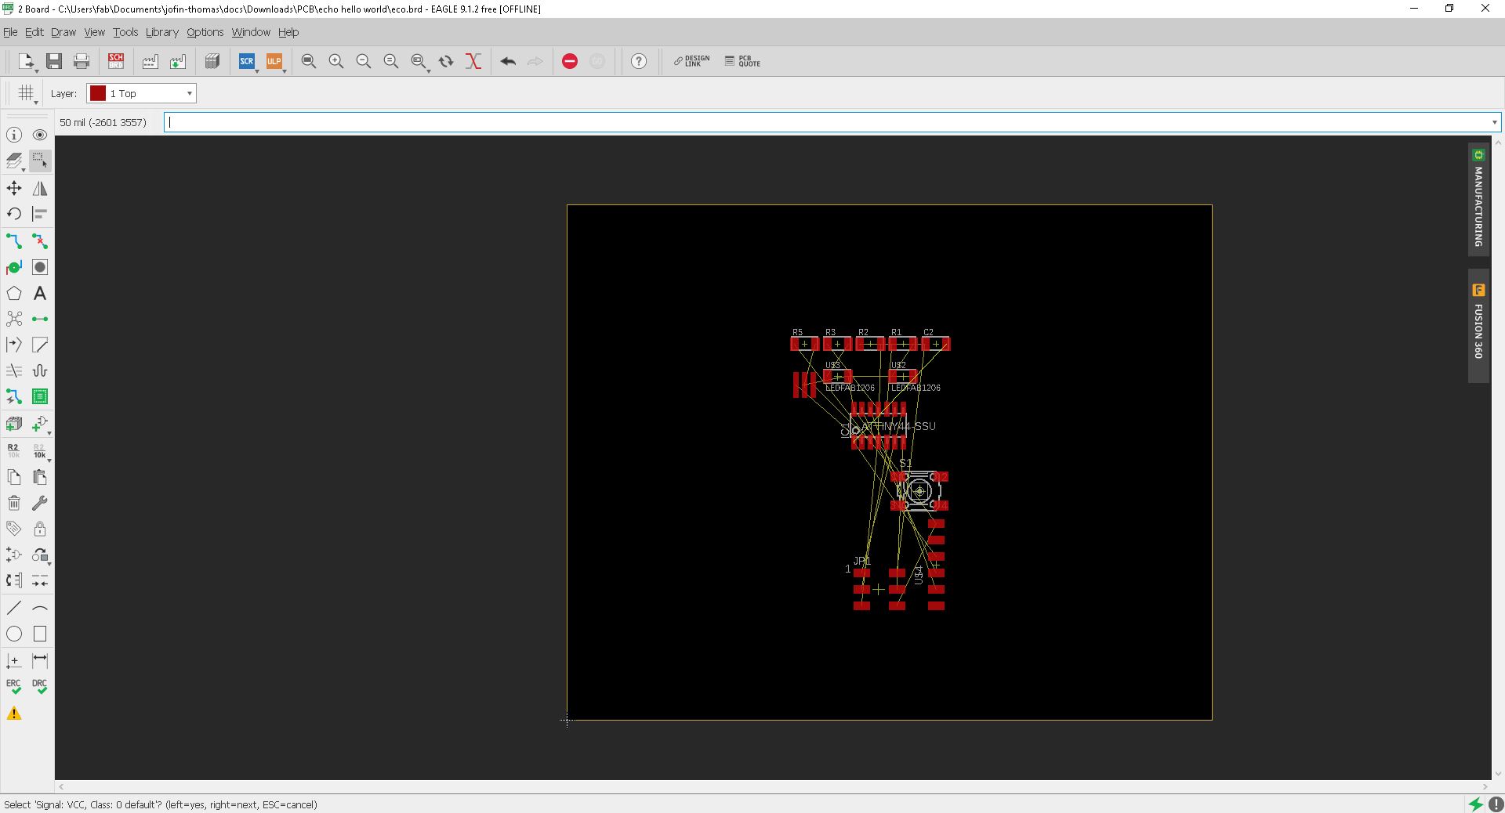Screen dimensions: 1505x813
Task: Click the red Stop command icon
Action: click(570, 61)
